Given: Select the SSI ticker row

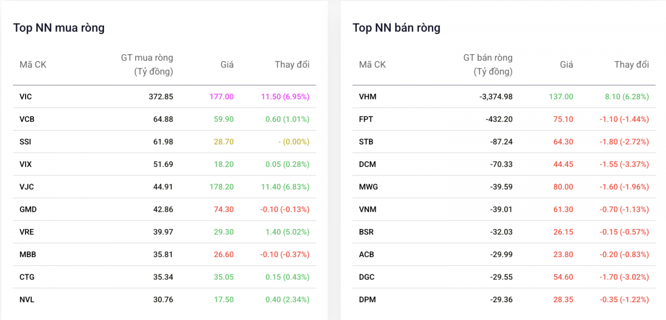Looking at the screenshot, I should pos(25,142).
